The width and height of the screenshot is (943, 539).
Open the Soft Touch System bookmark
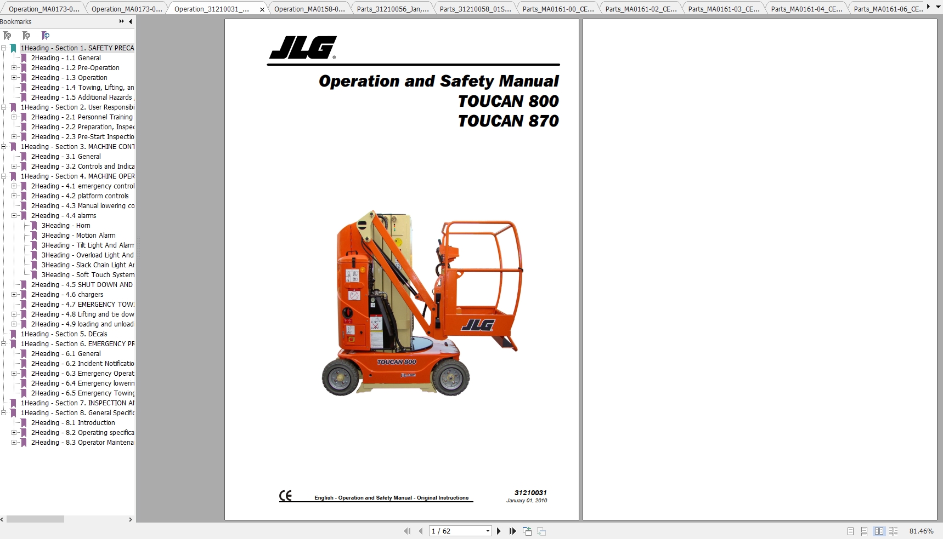click(x=88, y=275)
